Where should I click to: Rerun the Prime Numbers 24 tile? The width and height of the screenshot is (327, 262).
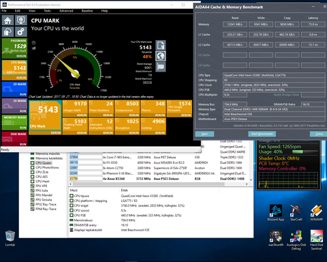point(108,115)
